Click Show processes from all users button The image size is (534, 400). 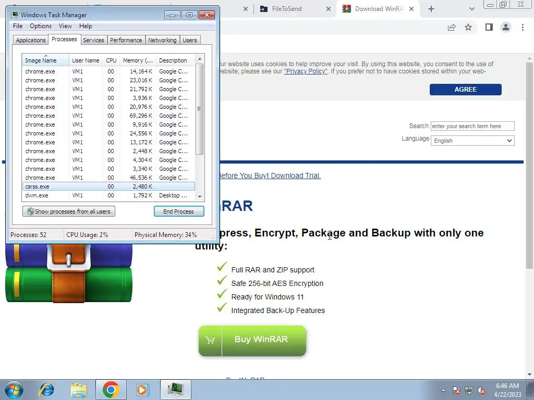point(69,211)
